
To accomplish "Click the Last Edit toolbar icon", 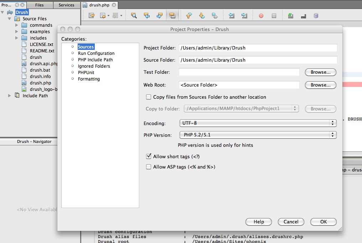I will 92,15.
